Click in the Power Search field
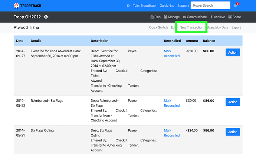 coord(210,6)
